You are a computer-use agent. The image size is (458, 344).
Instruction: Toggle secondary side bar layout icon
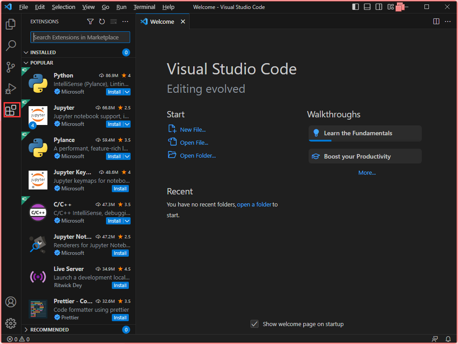point(379,7)
